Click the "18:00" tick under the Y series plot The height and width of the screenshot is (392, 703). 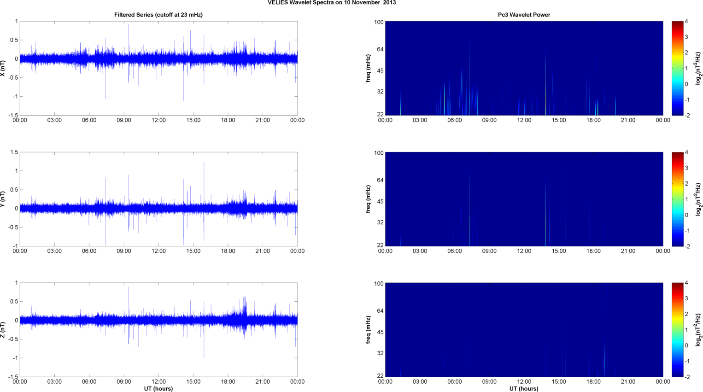pyautogui.click(x=228, y=251)
